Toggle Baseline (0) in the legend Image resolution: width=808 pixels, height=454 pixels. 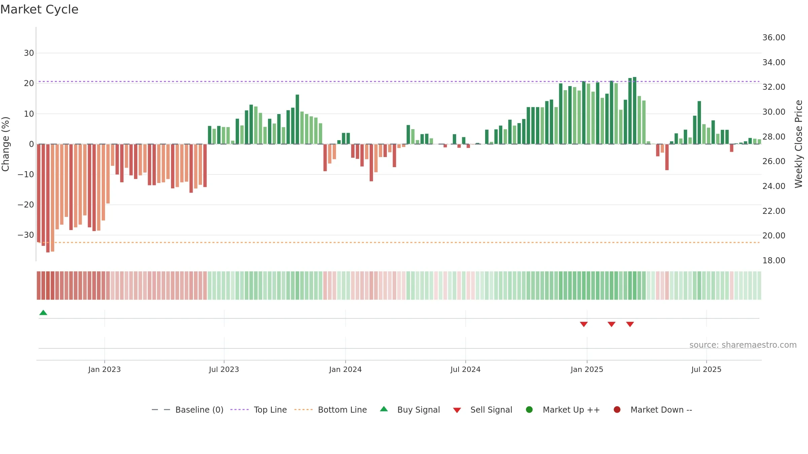(x=188, y=410)
